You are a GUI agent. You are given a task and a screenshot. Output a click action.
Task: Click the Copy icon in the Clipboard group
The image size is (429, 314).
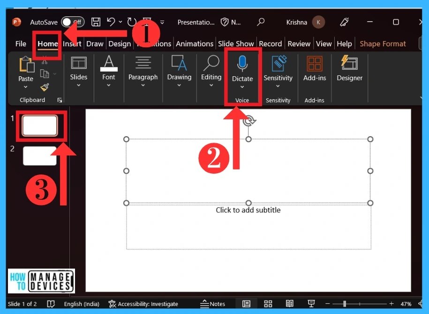[x=45, y=73]
